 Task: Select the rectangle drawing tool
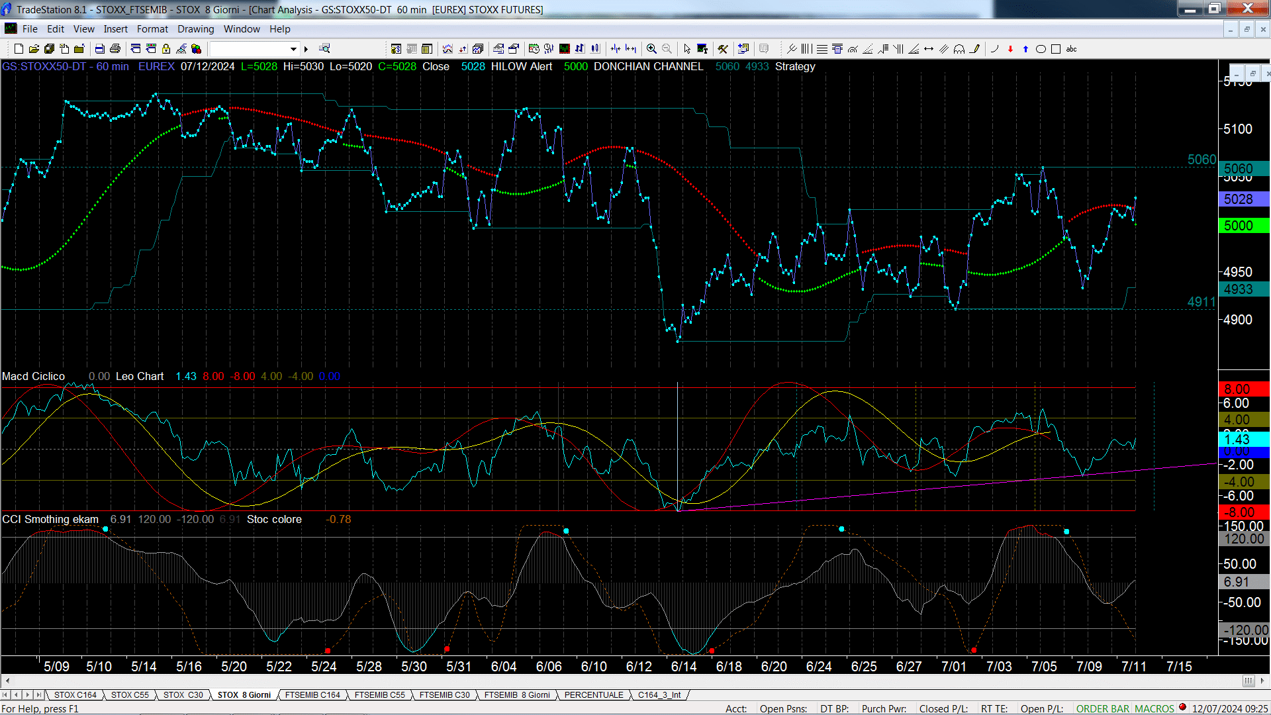point(1056,48)
